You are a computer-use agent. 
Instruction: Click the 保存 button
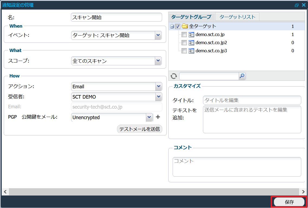289,202
